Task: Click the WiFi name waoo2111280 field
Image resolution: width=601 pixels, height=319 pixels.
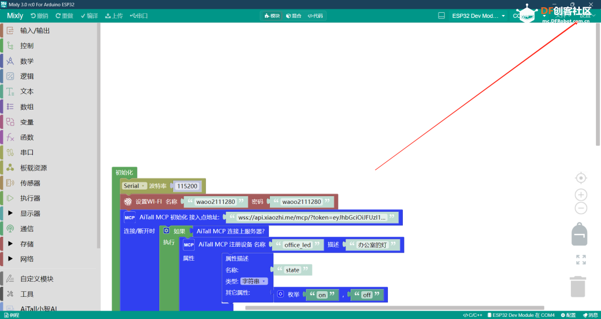Action: [215, 201]
